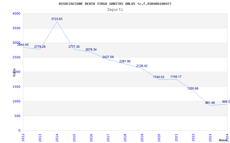The width and height of the screenshot is (230, 143).
Task: Select the 1350.66 data label
Action: (193, 89)
